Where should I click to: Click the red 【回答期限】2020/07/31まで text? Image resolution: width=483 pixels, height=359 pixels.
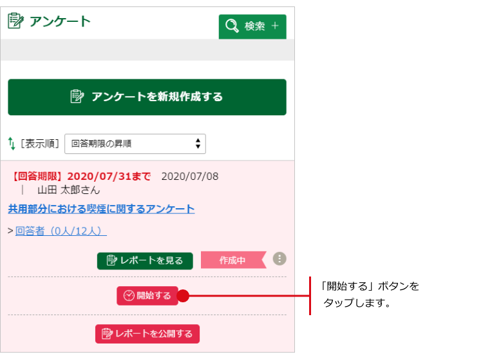[80, 177]
